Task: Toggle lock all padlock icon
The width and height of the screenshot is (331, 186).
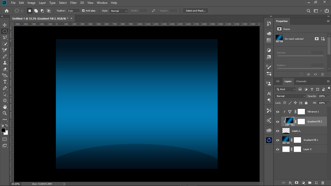Action: (x=306, y=103)
